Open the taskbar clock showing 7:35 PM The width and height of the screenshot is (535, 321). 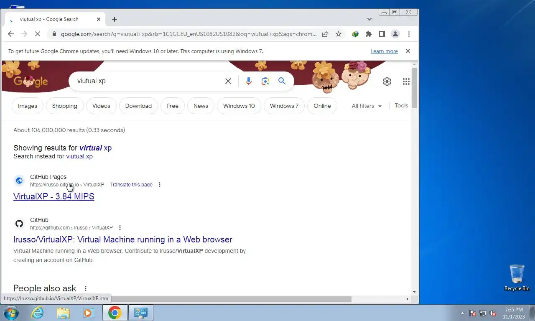(x=514, y=313)
